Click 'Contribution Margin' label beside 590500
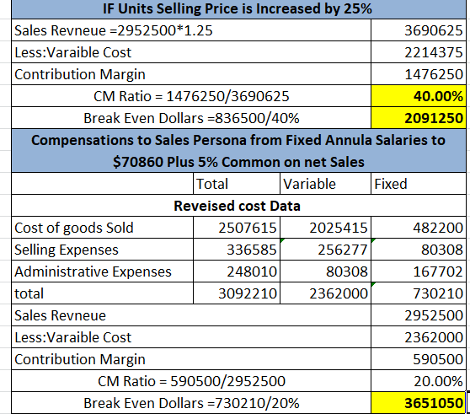Image resolution: width=470 pixels, height=414 pixels. tap(191, 359)
